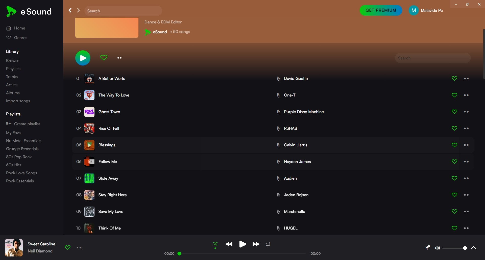Click Create playlist
The height and width of the screenshot is (260, 485).
(23, 124)
